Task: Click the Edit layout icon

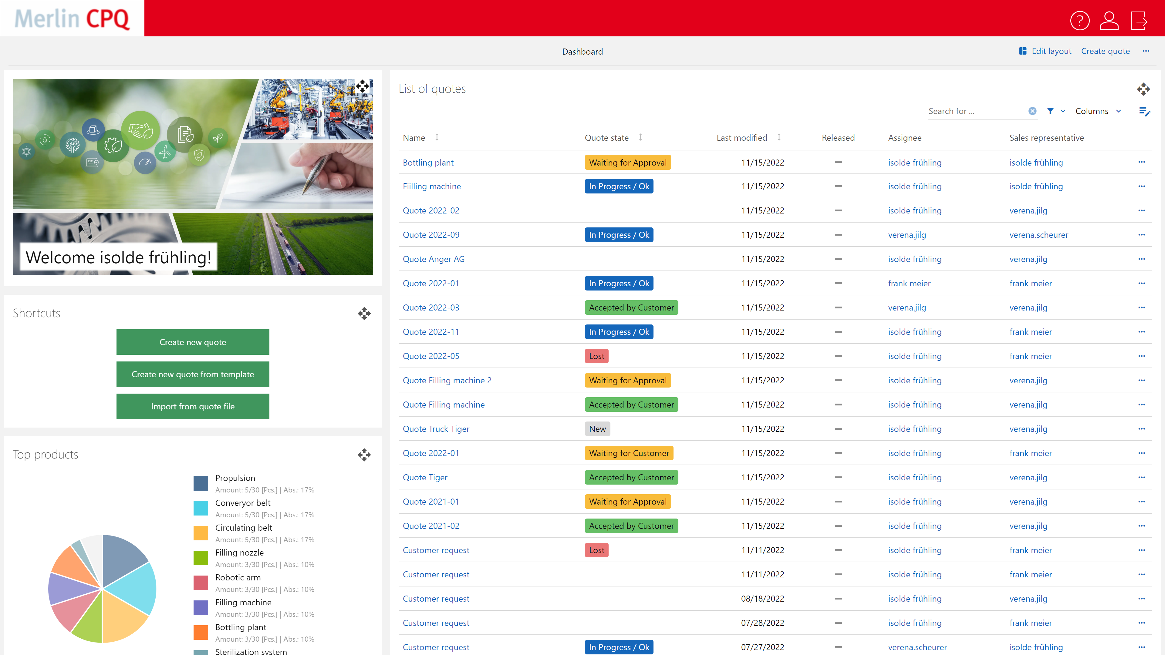Action: point(1022,51)
